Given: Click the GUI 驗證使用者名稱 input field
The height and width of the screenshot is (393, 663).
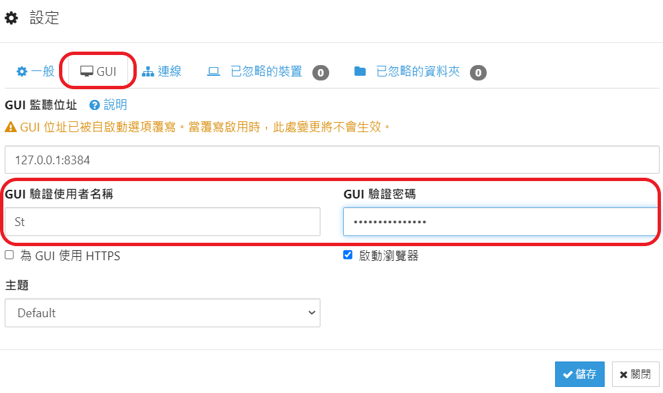Looking at the screenshot, I should (x=162, y=222).
